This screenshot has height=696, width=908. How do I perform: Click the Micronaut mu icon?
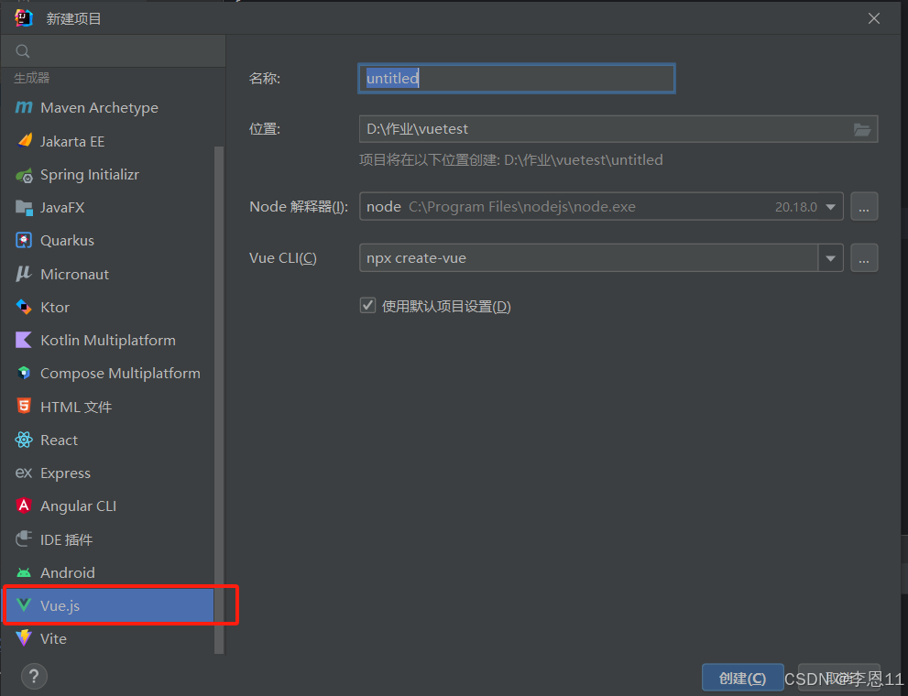[24, 274]
